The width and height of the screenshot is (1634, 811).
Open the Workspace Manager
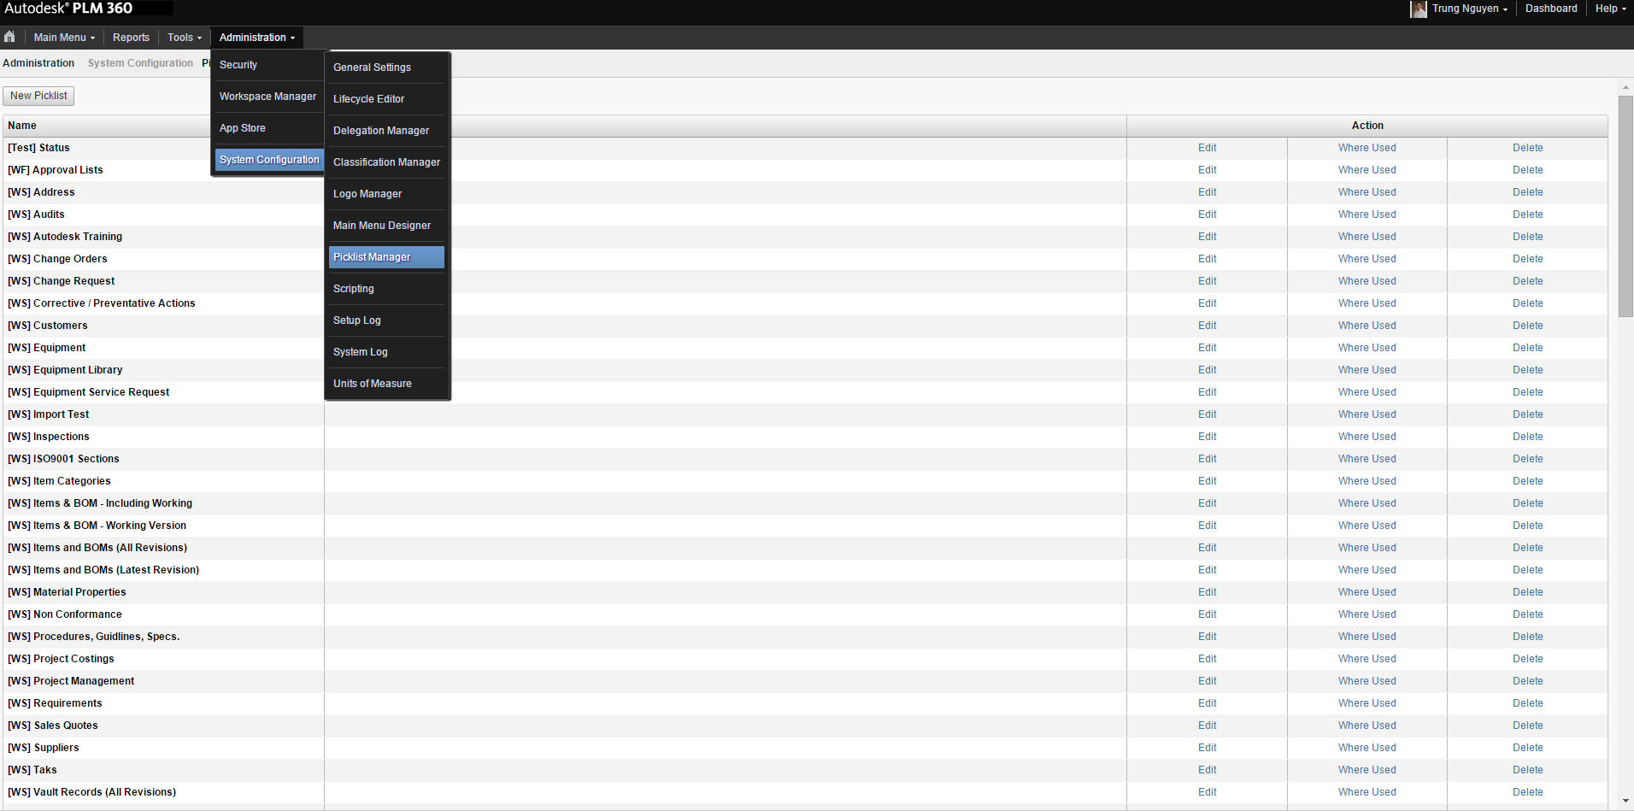(x=267, y=96)
